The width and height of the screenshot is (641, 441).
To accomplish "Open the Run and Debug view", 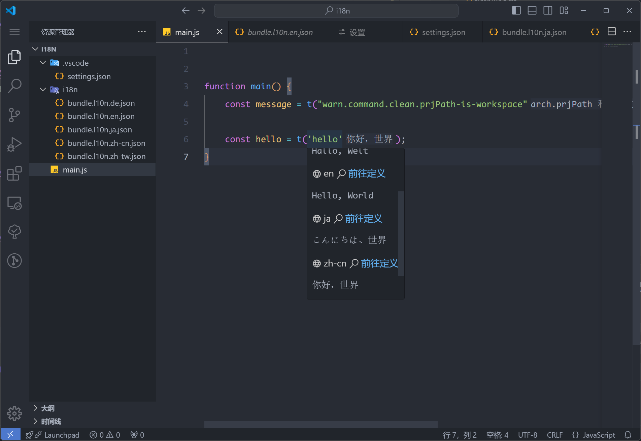I will click(x=14, y=144).
